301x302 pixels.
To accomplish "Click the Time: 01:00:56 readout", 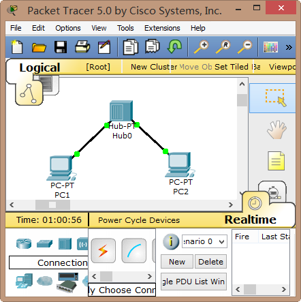I will [x=49, y=220].
